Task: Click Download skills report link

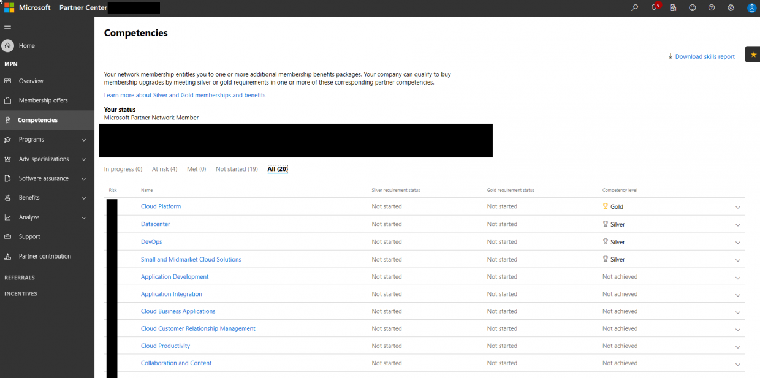Action: 705,56
